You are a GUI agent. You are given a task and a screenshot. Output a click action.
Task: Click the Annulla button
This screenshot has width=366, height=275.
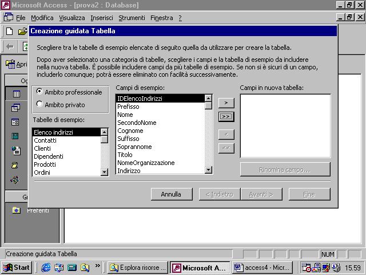pos(172,194)
